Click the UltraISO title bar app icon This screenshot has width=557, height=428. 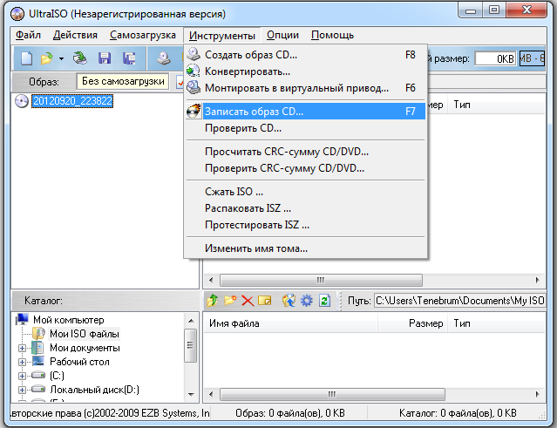pos(17,14)
